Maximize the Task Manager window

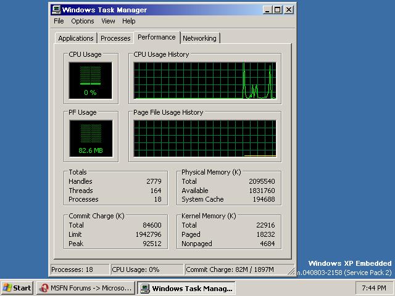(x=277, y=10)
